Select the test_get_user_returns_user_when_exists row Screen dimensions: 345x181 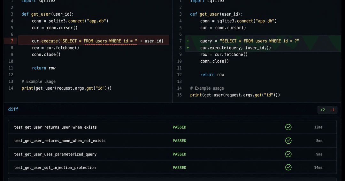tap(172, 127)
